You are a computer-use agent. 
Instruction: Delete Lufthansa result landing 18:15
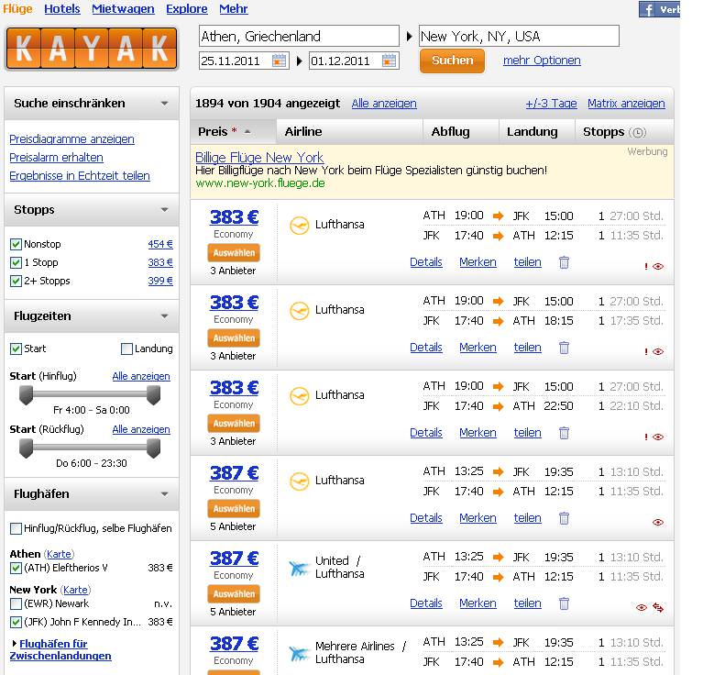564,348
